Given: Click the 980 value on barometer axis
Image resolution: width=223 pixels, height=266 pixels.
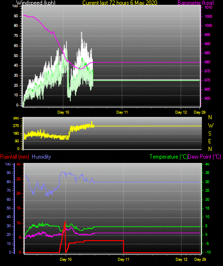Looking at the screenshot, I should click(207, 62).
